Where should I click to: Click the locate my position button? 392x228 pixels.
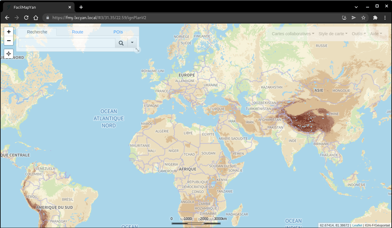pos(9,54)
